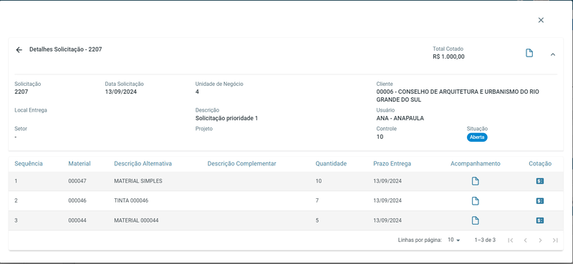This screenshot has height=264, width=573.
Task: Collapse the request details panel chevron
Action: coord(553,54)
